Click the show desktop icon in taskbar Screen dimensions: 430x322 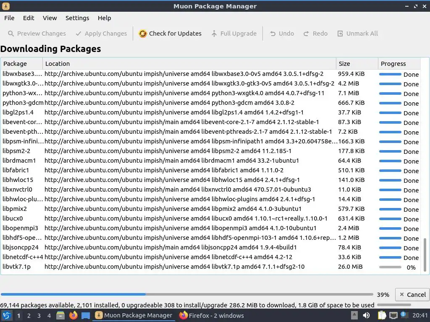click(x=86, y=316)
